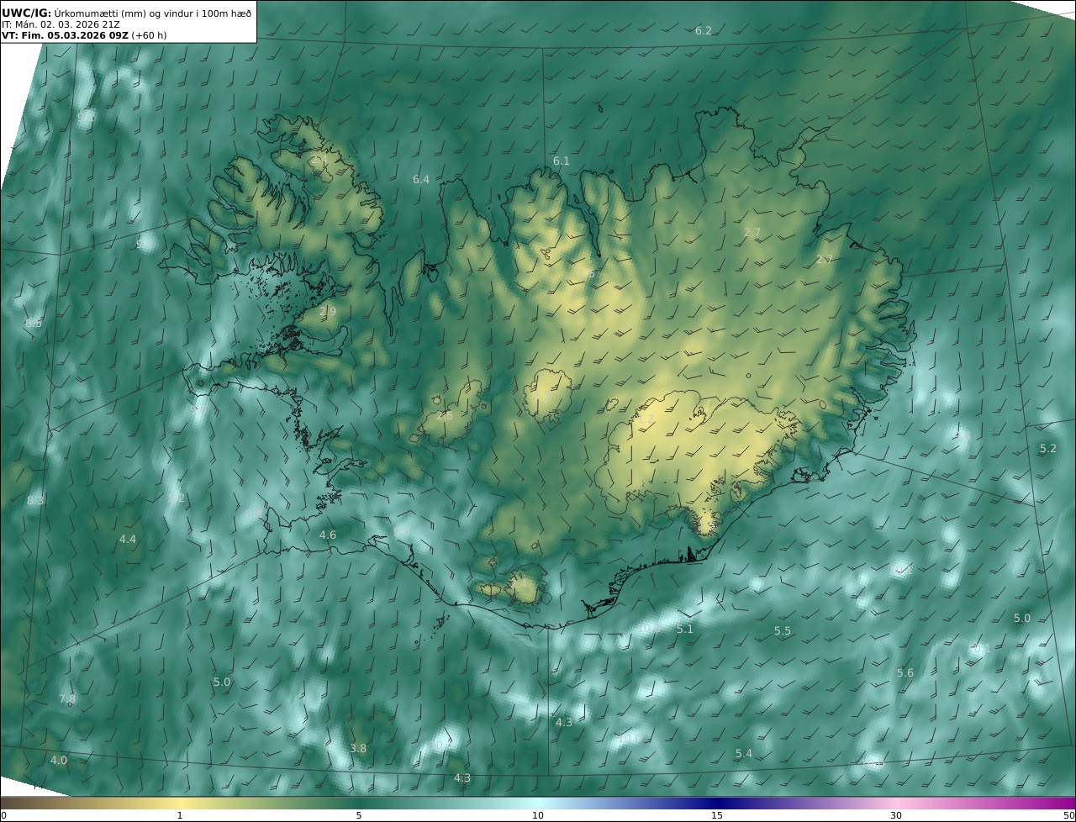Click the colorbar tick label 50

[1069, 815]
